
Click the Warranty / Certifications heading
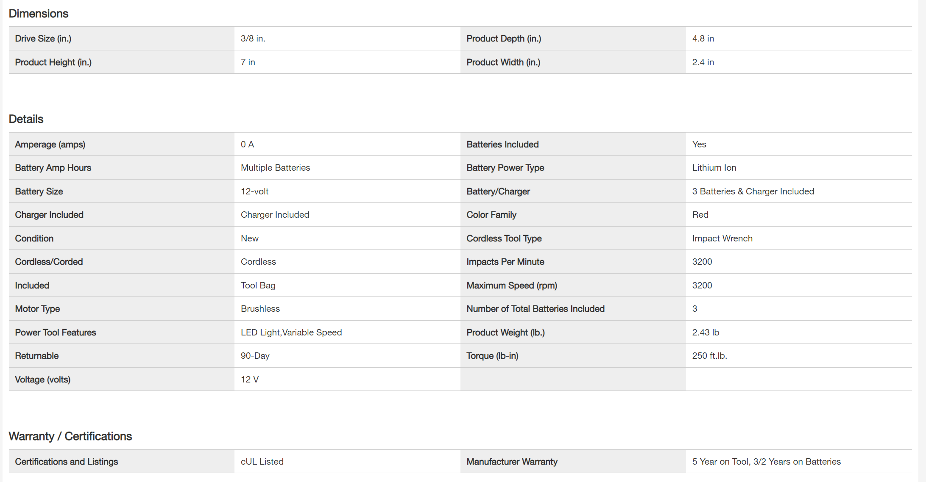click(x=70, y=436)
